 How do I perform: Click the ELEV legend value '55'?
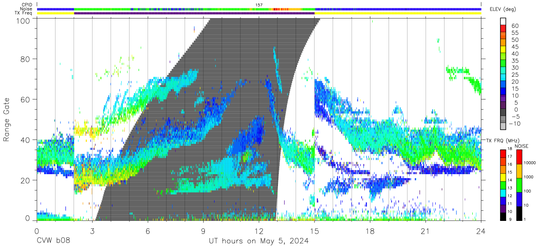(x=515, y=33)
